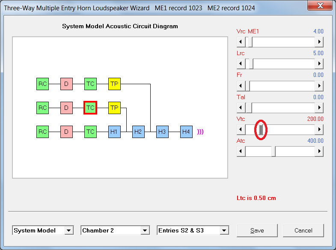Click the bottom row D driver block
The image size is (336, 250).
(x=66, y=132)
